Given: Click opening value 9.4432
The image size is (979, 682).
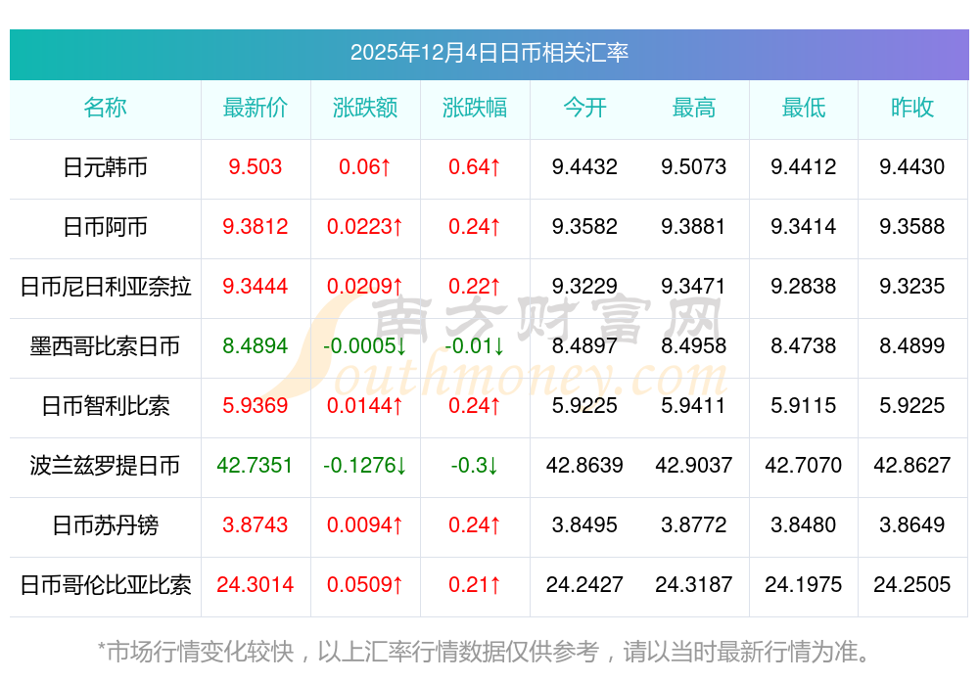Looking at the screenshot, I should [584, 167].
